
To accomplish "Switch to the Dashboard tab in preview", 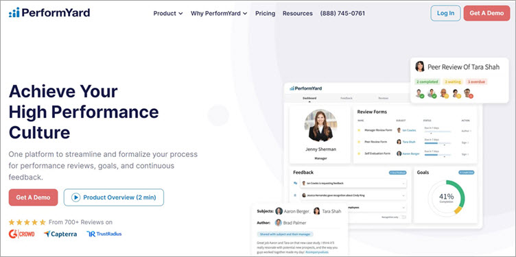I will pyautogui.click(x=309, y=98).
